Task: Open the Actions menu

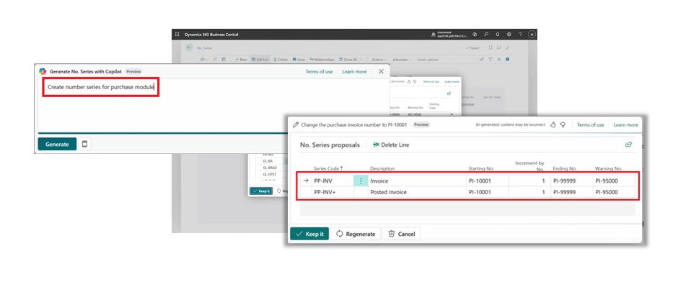Action: tap(379, 60)
